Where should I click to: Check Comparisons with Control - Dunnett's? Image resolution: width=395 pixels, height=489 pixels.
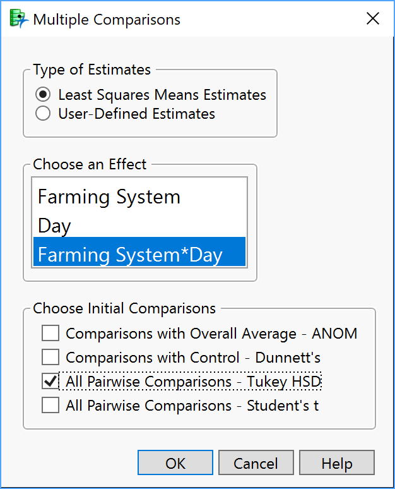(50, 357)
